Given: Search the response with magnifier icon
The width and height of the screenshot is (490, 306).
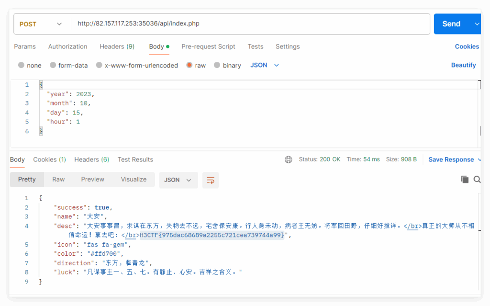Looking at the screenshot, I should [477, 179].
